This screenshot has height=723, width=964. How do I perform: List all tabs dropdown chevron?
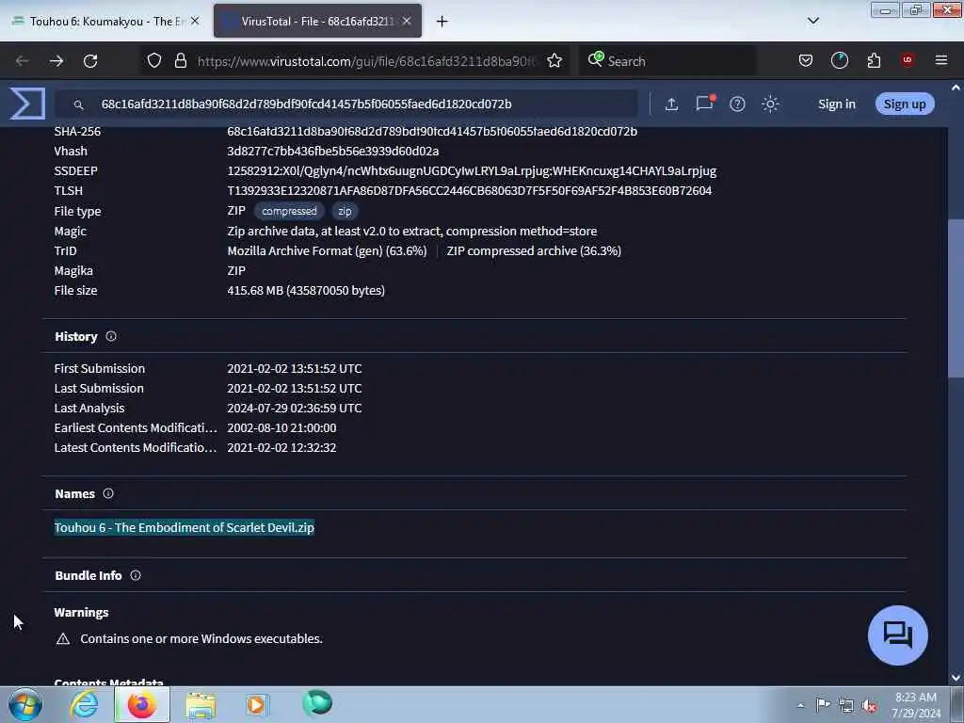tap(812, 21)
